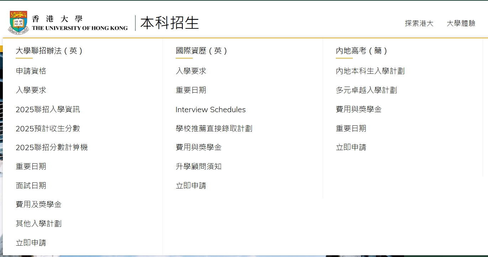Open the 大學體驗 menu item
488x257 pixels.
coord(461,23)
